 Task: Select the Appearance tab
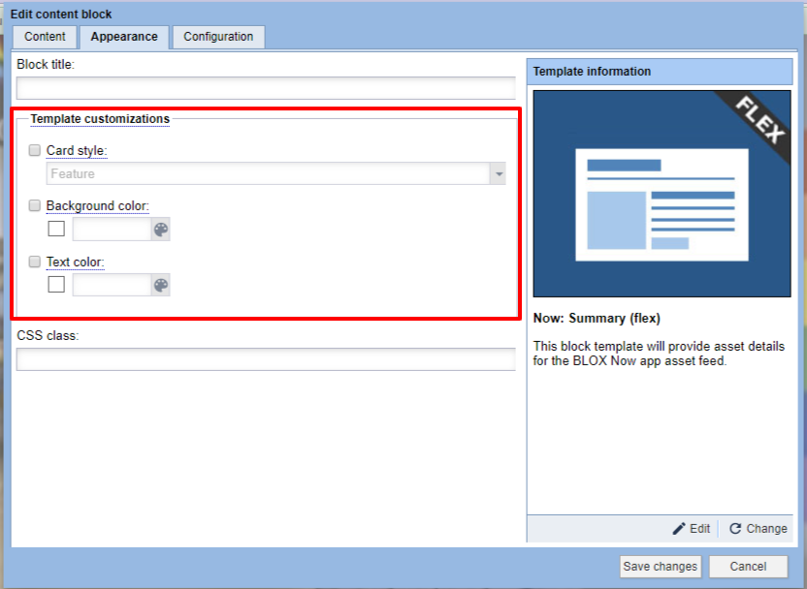[x=124, y=37]
